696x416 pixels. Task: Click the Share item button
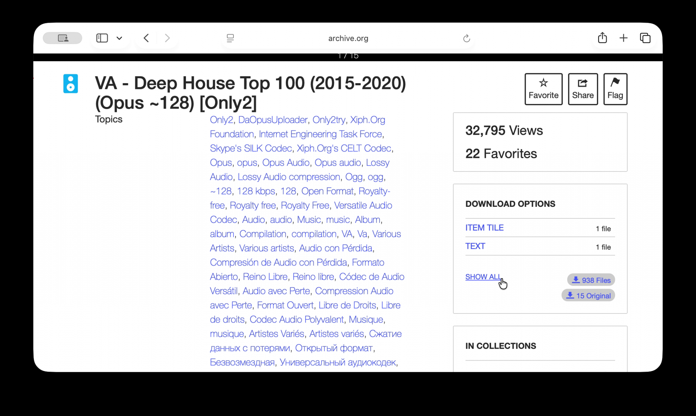point(582,89)
